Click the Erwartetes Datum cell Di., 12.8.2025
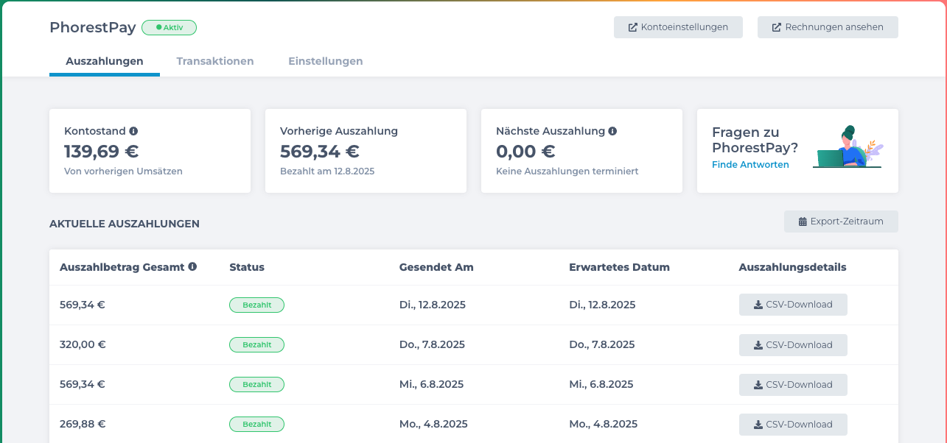 602,305
